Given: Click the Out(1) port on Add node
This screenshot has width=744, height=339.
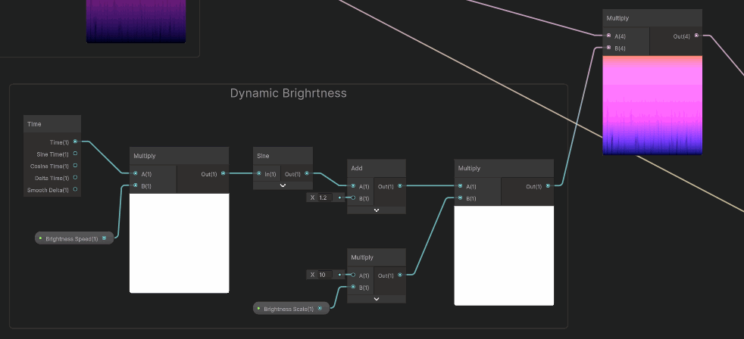Looking at the screenshot, I should click(x=399, y=186).
